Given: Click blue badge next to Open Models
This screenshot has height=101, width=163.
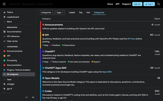Looking at the screenshot, I should click(x=43, y=78).
